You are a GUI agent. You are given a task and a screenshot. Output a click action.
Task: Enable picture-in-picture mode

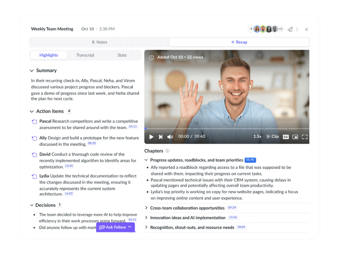coord(295,137)
